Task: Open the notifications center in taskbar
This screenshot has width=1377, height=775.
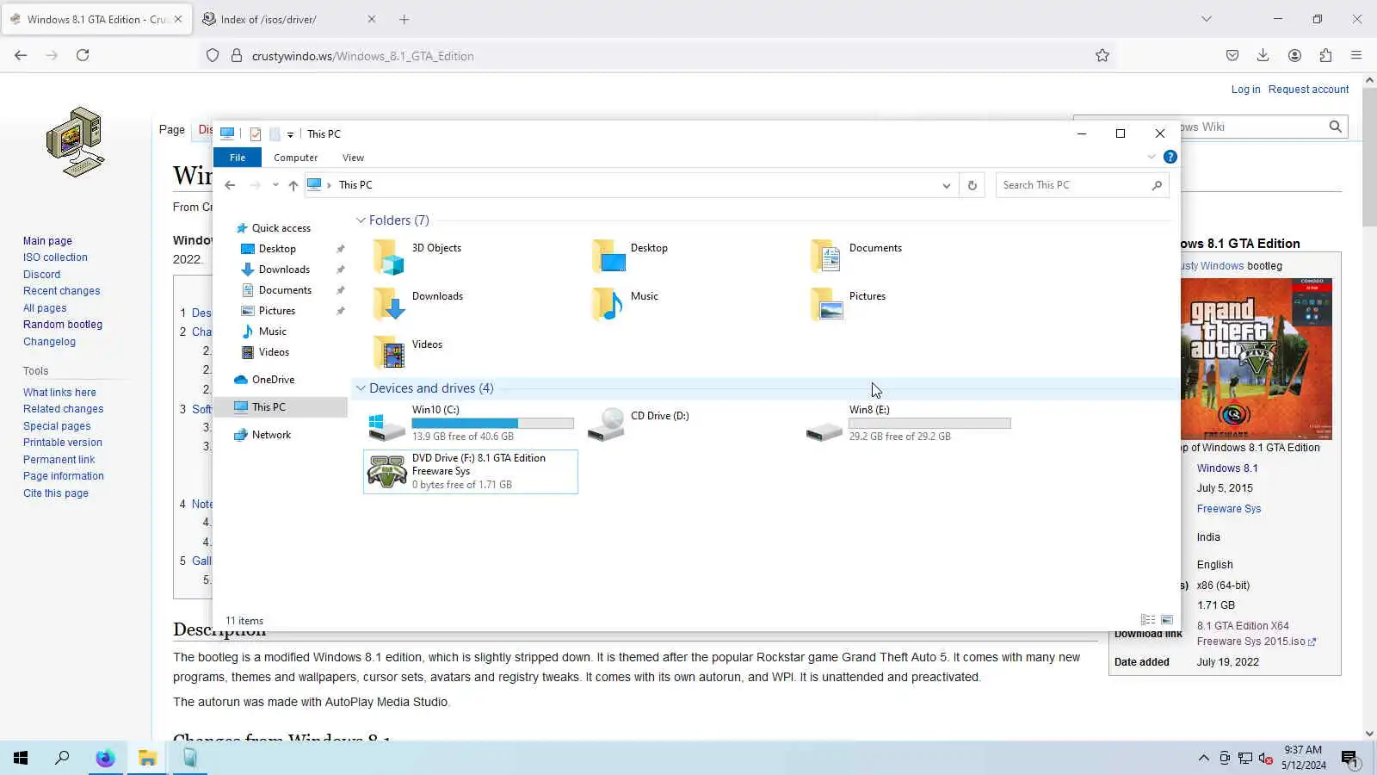Action: tap(1349, 759)
